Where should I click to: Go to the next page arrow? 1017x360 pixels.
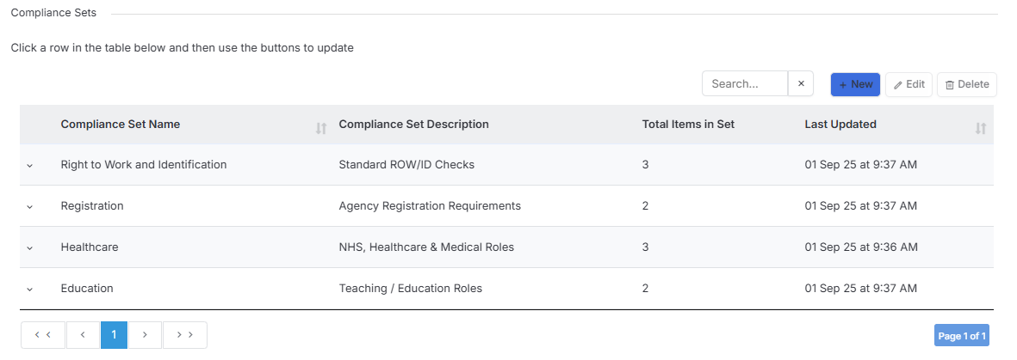pos(145,335)
